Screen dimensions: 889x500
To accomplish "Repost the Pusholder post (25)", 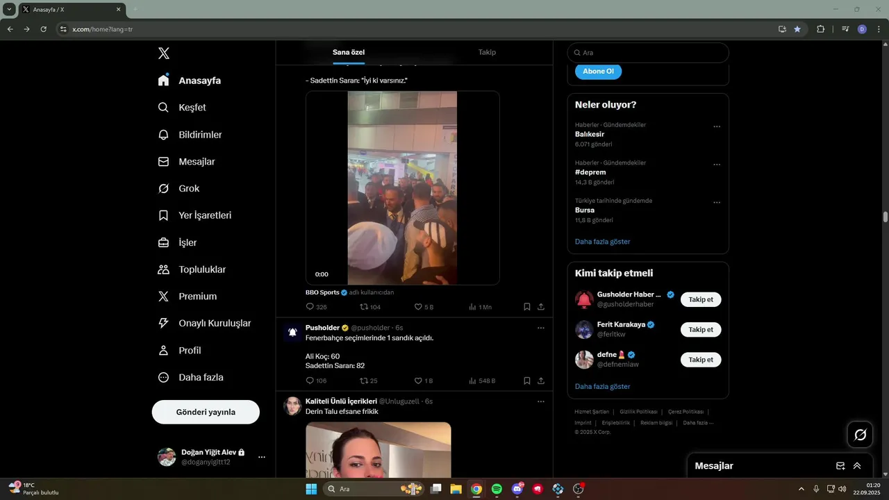I will 369,381.
